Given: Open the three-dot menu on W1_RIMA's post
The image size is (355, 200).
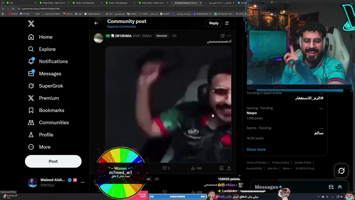Looking at the screenshot, I should 229,36.
